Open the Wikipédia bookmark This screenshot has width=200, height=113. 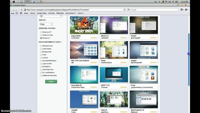click(60, 13)
